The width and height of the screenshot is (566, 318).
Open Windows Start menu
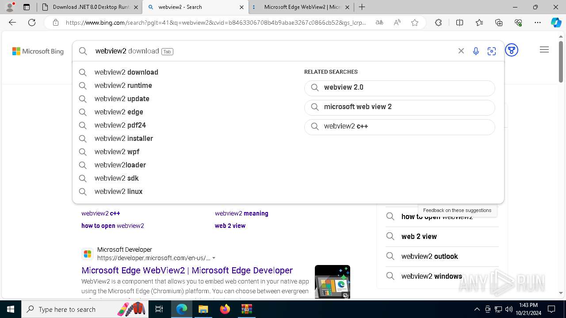tap(10, 309)
